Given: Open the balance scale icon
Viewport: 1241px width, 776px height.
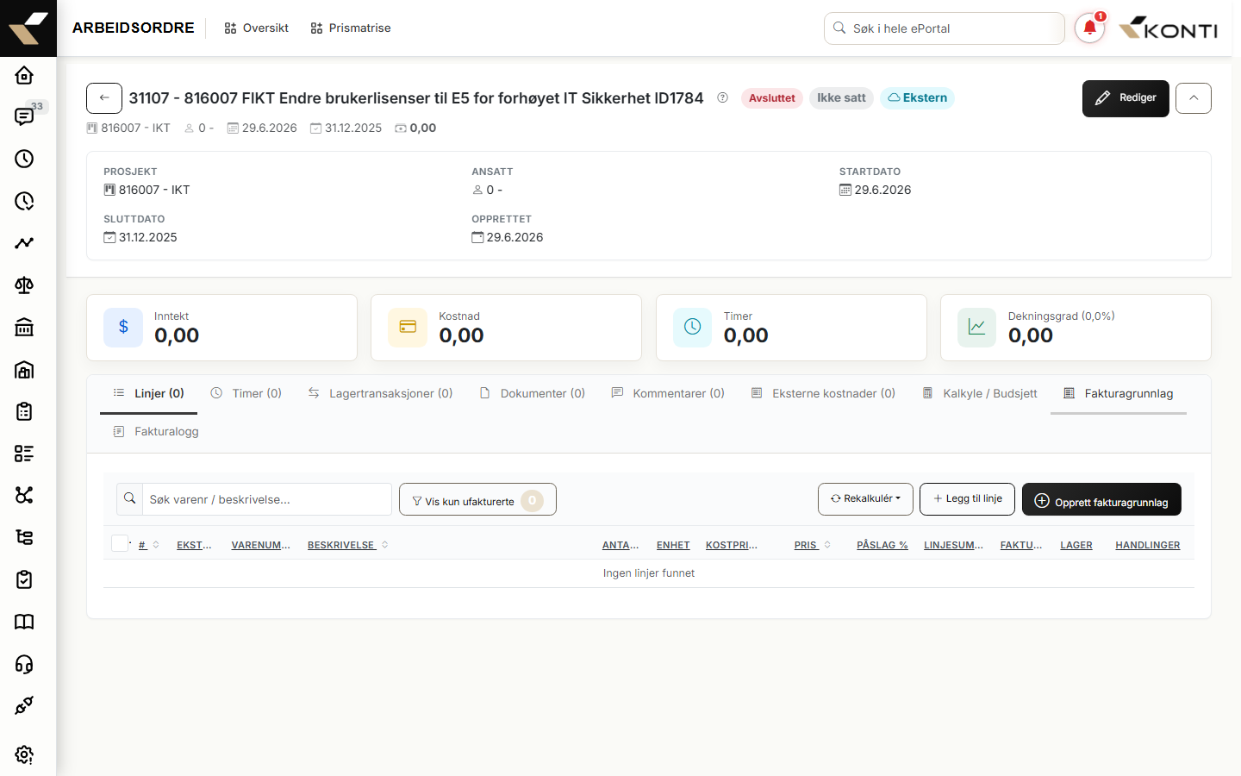Looking at the screenshot, I should pos(24,285).
